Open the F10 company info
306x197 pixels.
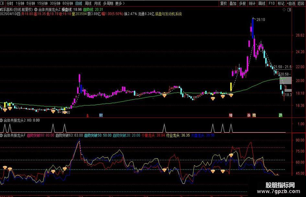click(271, 3)
